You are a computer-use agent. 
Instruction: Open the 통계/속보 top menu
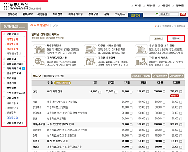point(28,14)
